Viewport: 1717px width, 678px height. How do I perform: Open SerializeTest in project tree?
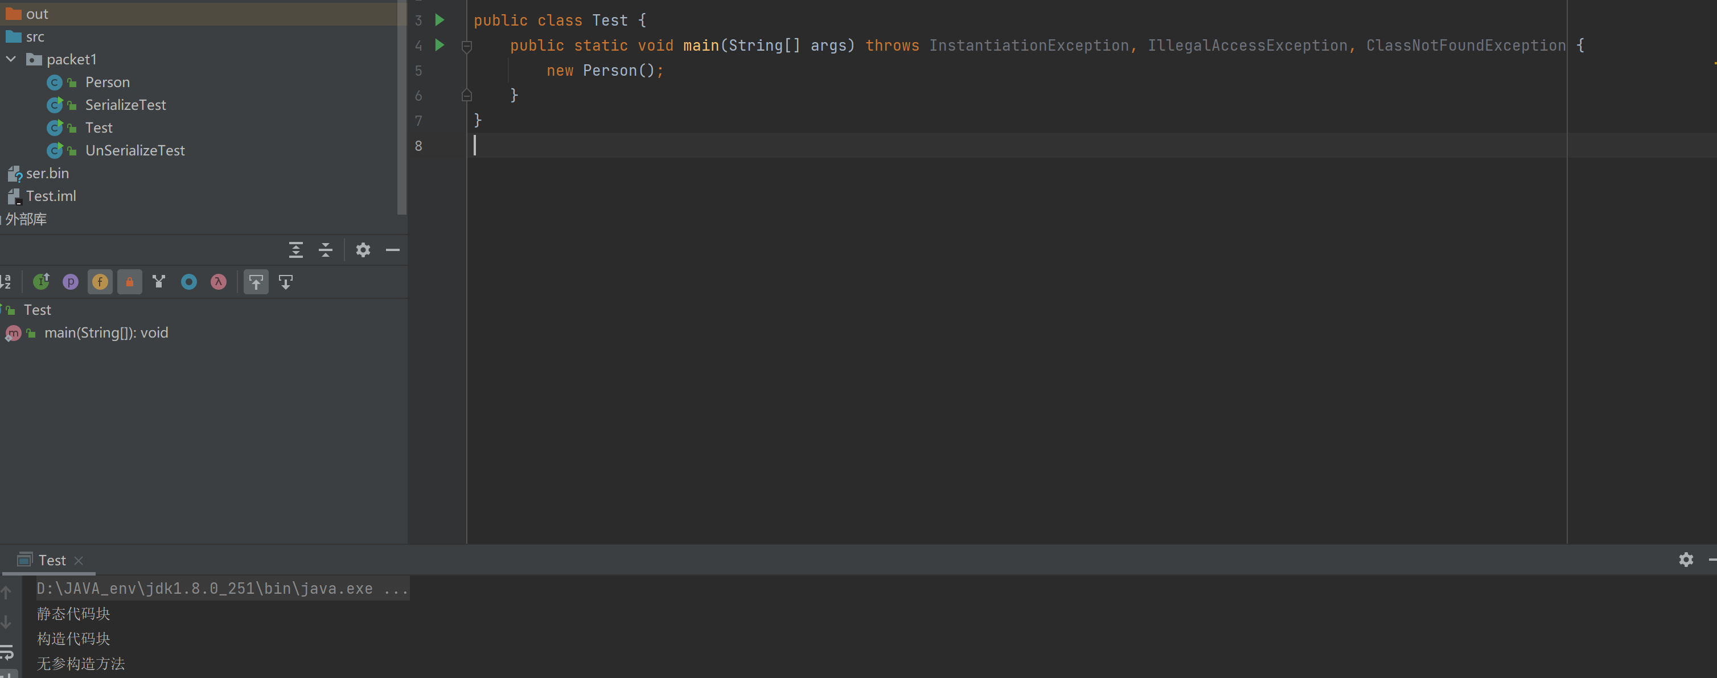point(125,105)
